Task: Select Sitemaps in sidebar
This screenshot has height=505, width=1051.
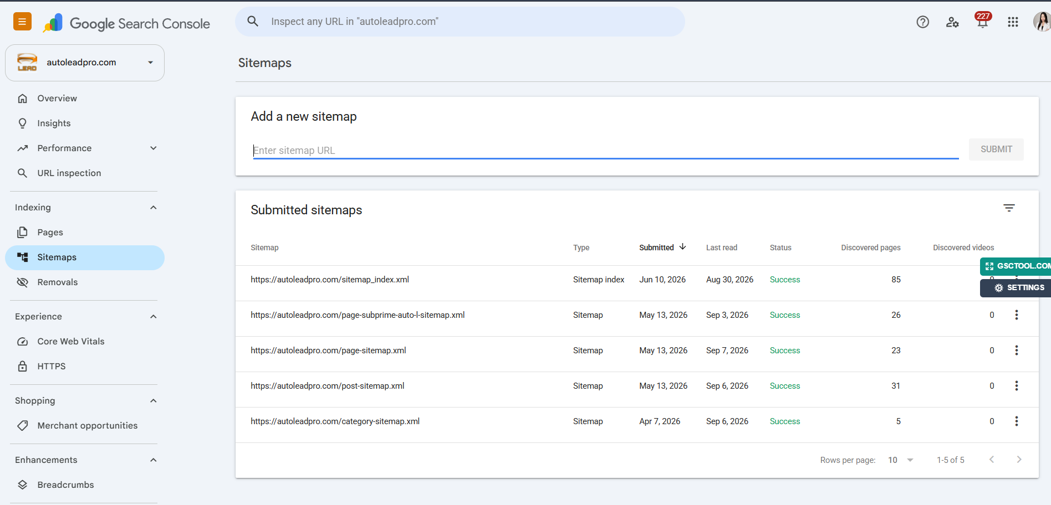Action: 85,257
